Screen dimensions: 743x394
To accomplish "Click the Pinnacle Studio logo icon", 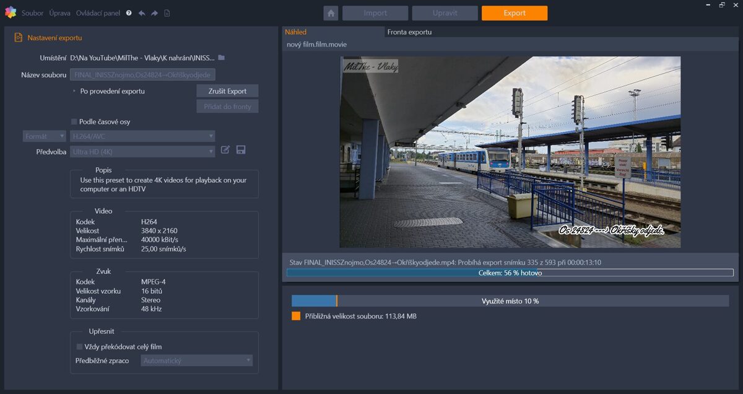I will (x=11, y=12).
